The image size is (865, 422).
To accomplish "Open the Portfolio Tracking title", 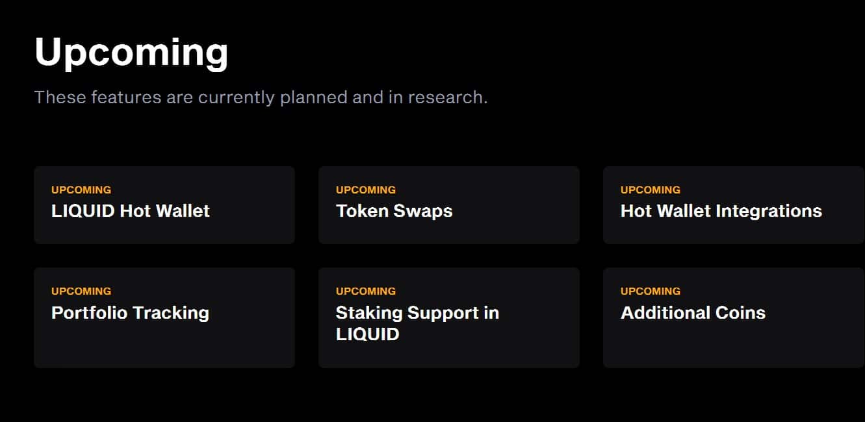I will pyautogui.click(x=130, y=312).
